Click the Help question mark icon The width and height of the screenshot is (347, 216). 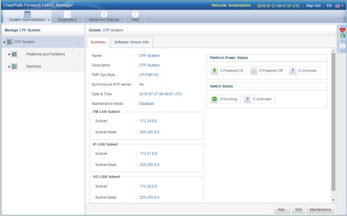pyautogui.click(x=135, y=14)
